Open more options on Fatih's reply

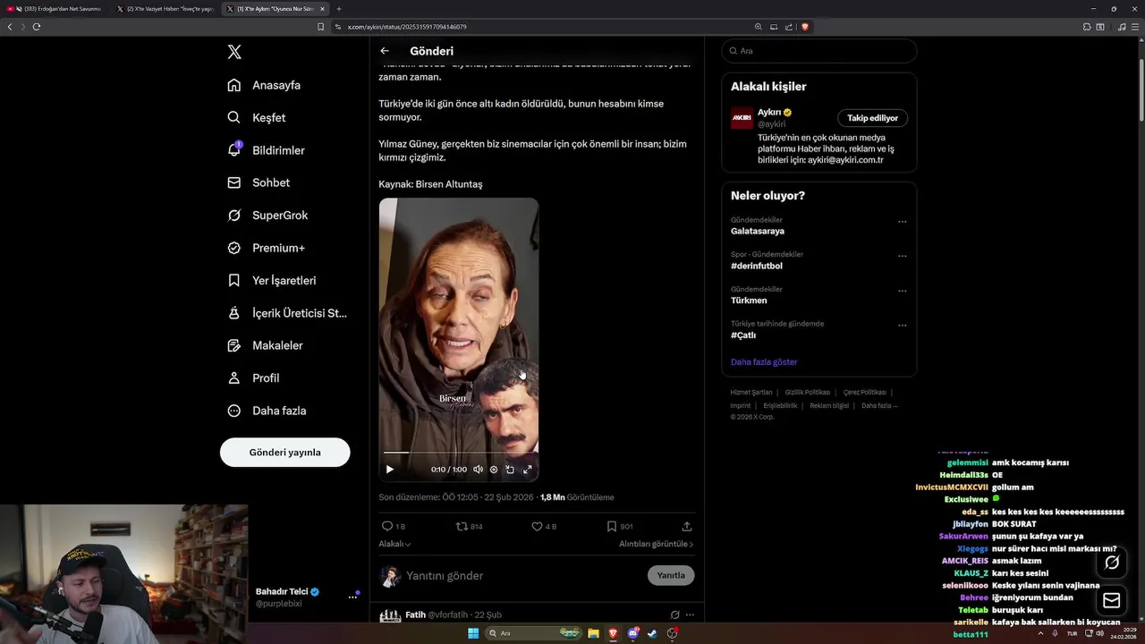point(690,614)
